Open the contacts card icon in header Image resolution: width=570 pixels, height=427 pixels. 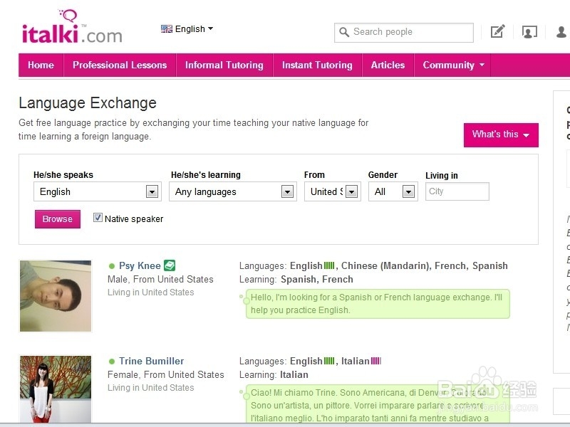(x=529, y=32)
